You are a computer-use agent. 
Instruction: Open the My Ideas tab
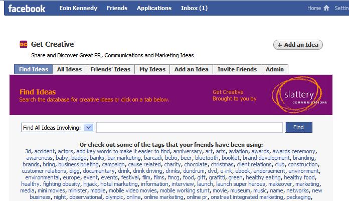point(152,69)
